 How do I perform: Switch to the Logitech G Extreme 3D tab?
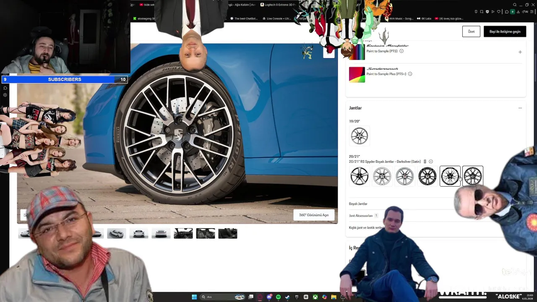[x=277, y=5]
